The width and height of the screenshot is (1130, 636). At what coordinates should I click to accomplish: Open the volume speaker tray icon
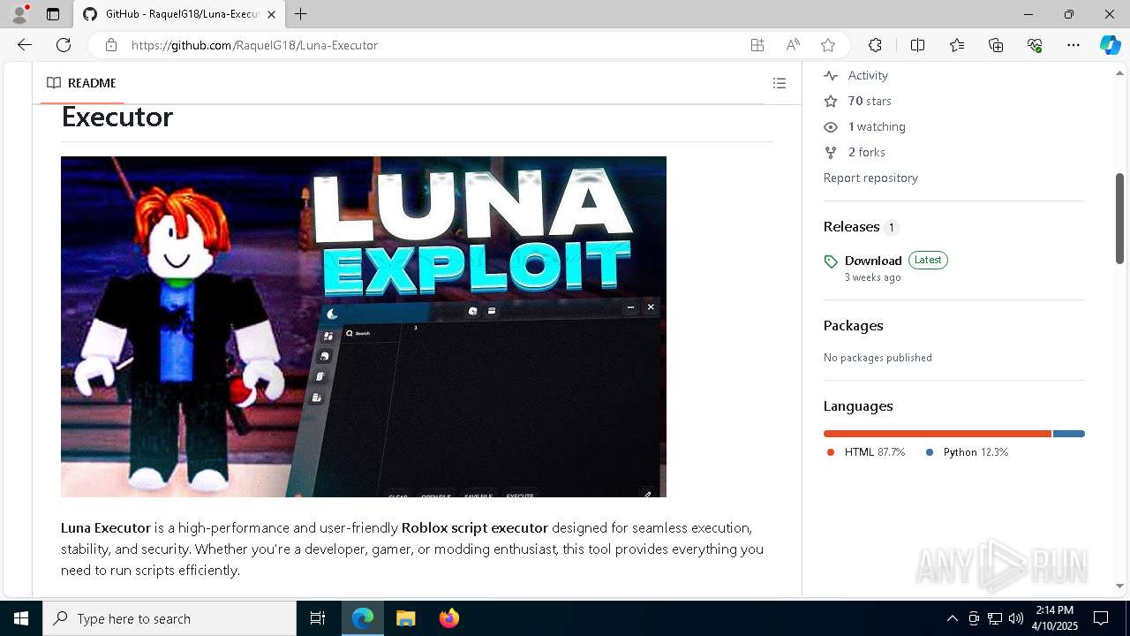coord(1016,618)
